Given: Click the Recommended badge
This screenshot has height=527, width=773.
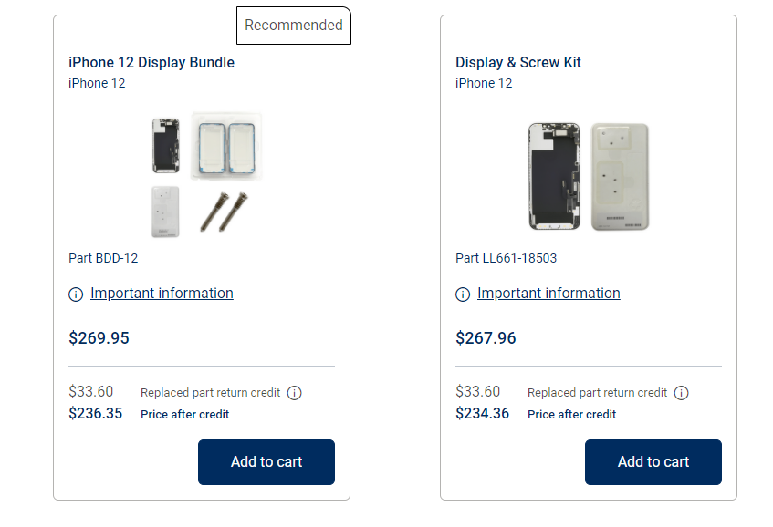Looking at the screenshot, I should pyautogui.click(x=293, y=26).
